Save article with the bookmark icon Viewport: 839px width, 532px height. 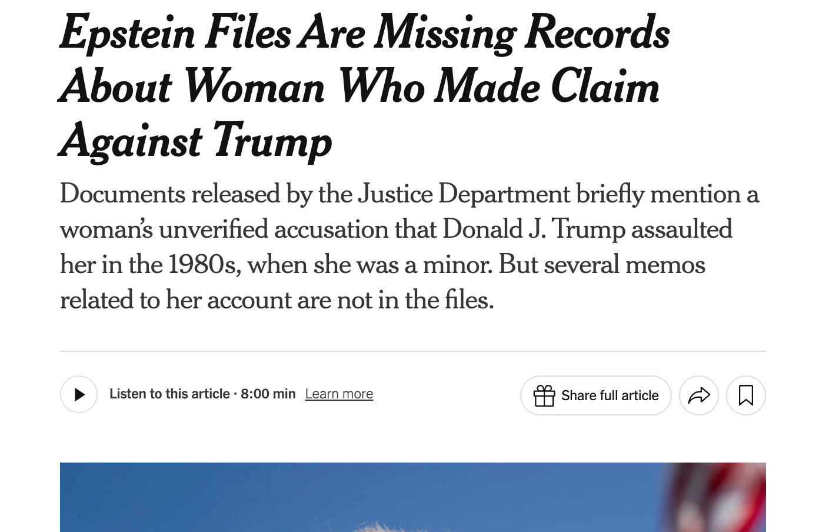(745, 395)
